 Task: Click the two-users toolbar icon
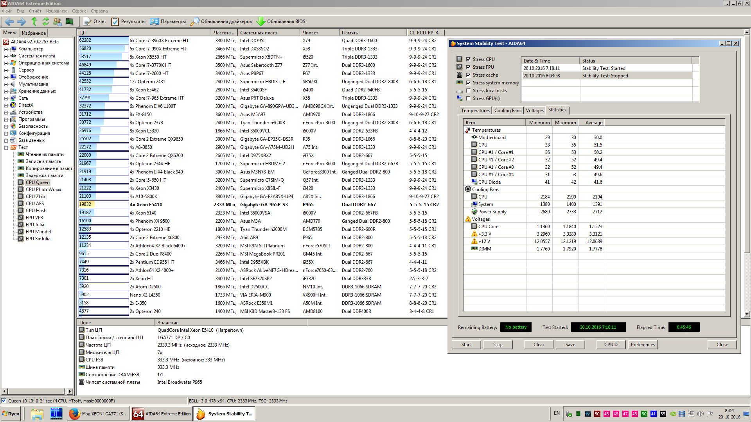(57, 21)
